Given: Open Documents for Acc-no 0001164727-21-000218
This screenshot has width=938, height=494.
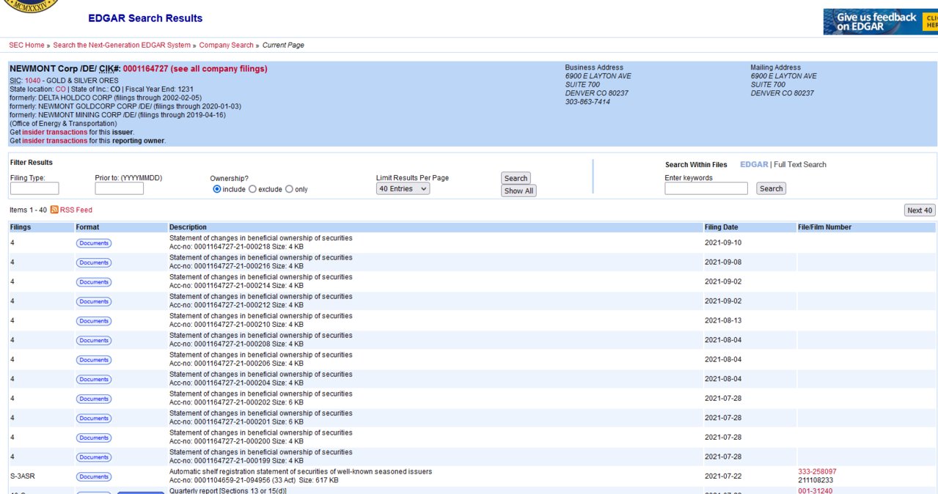Looking at the screenshot, I should click(94, 243).
